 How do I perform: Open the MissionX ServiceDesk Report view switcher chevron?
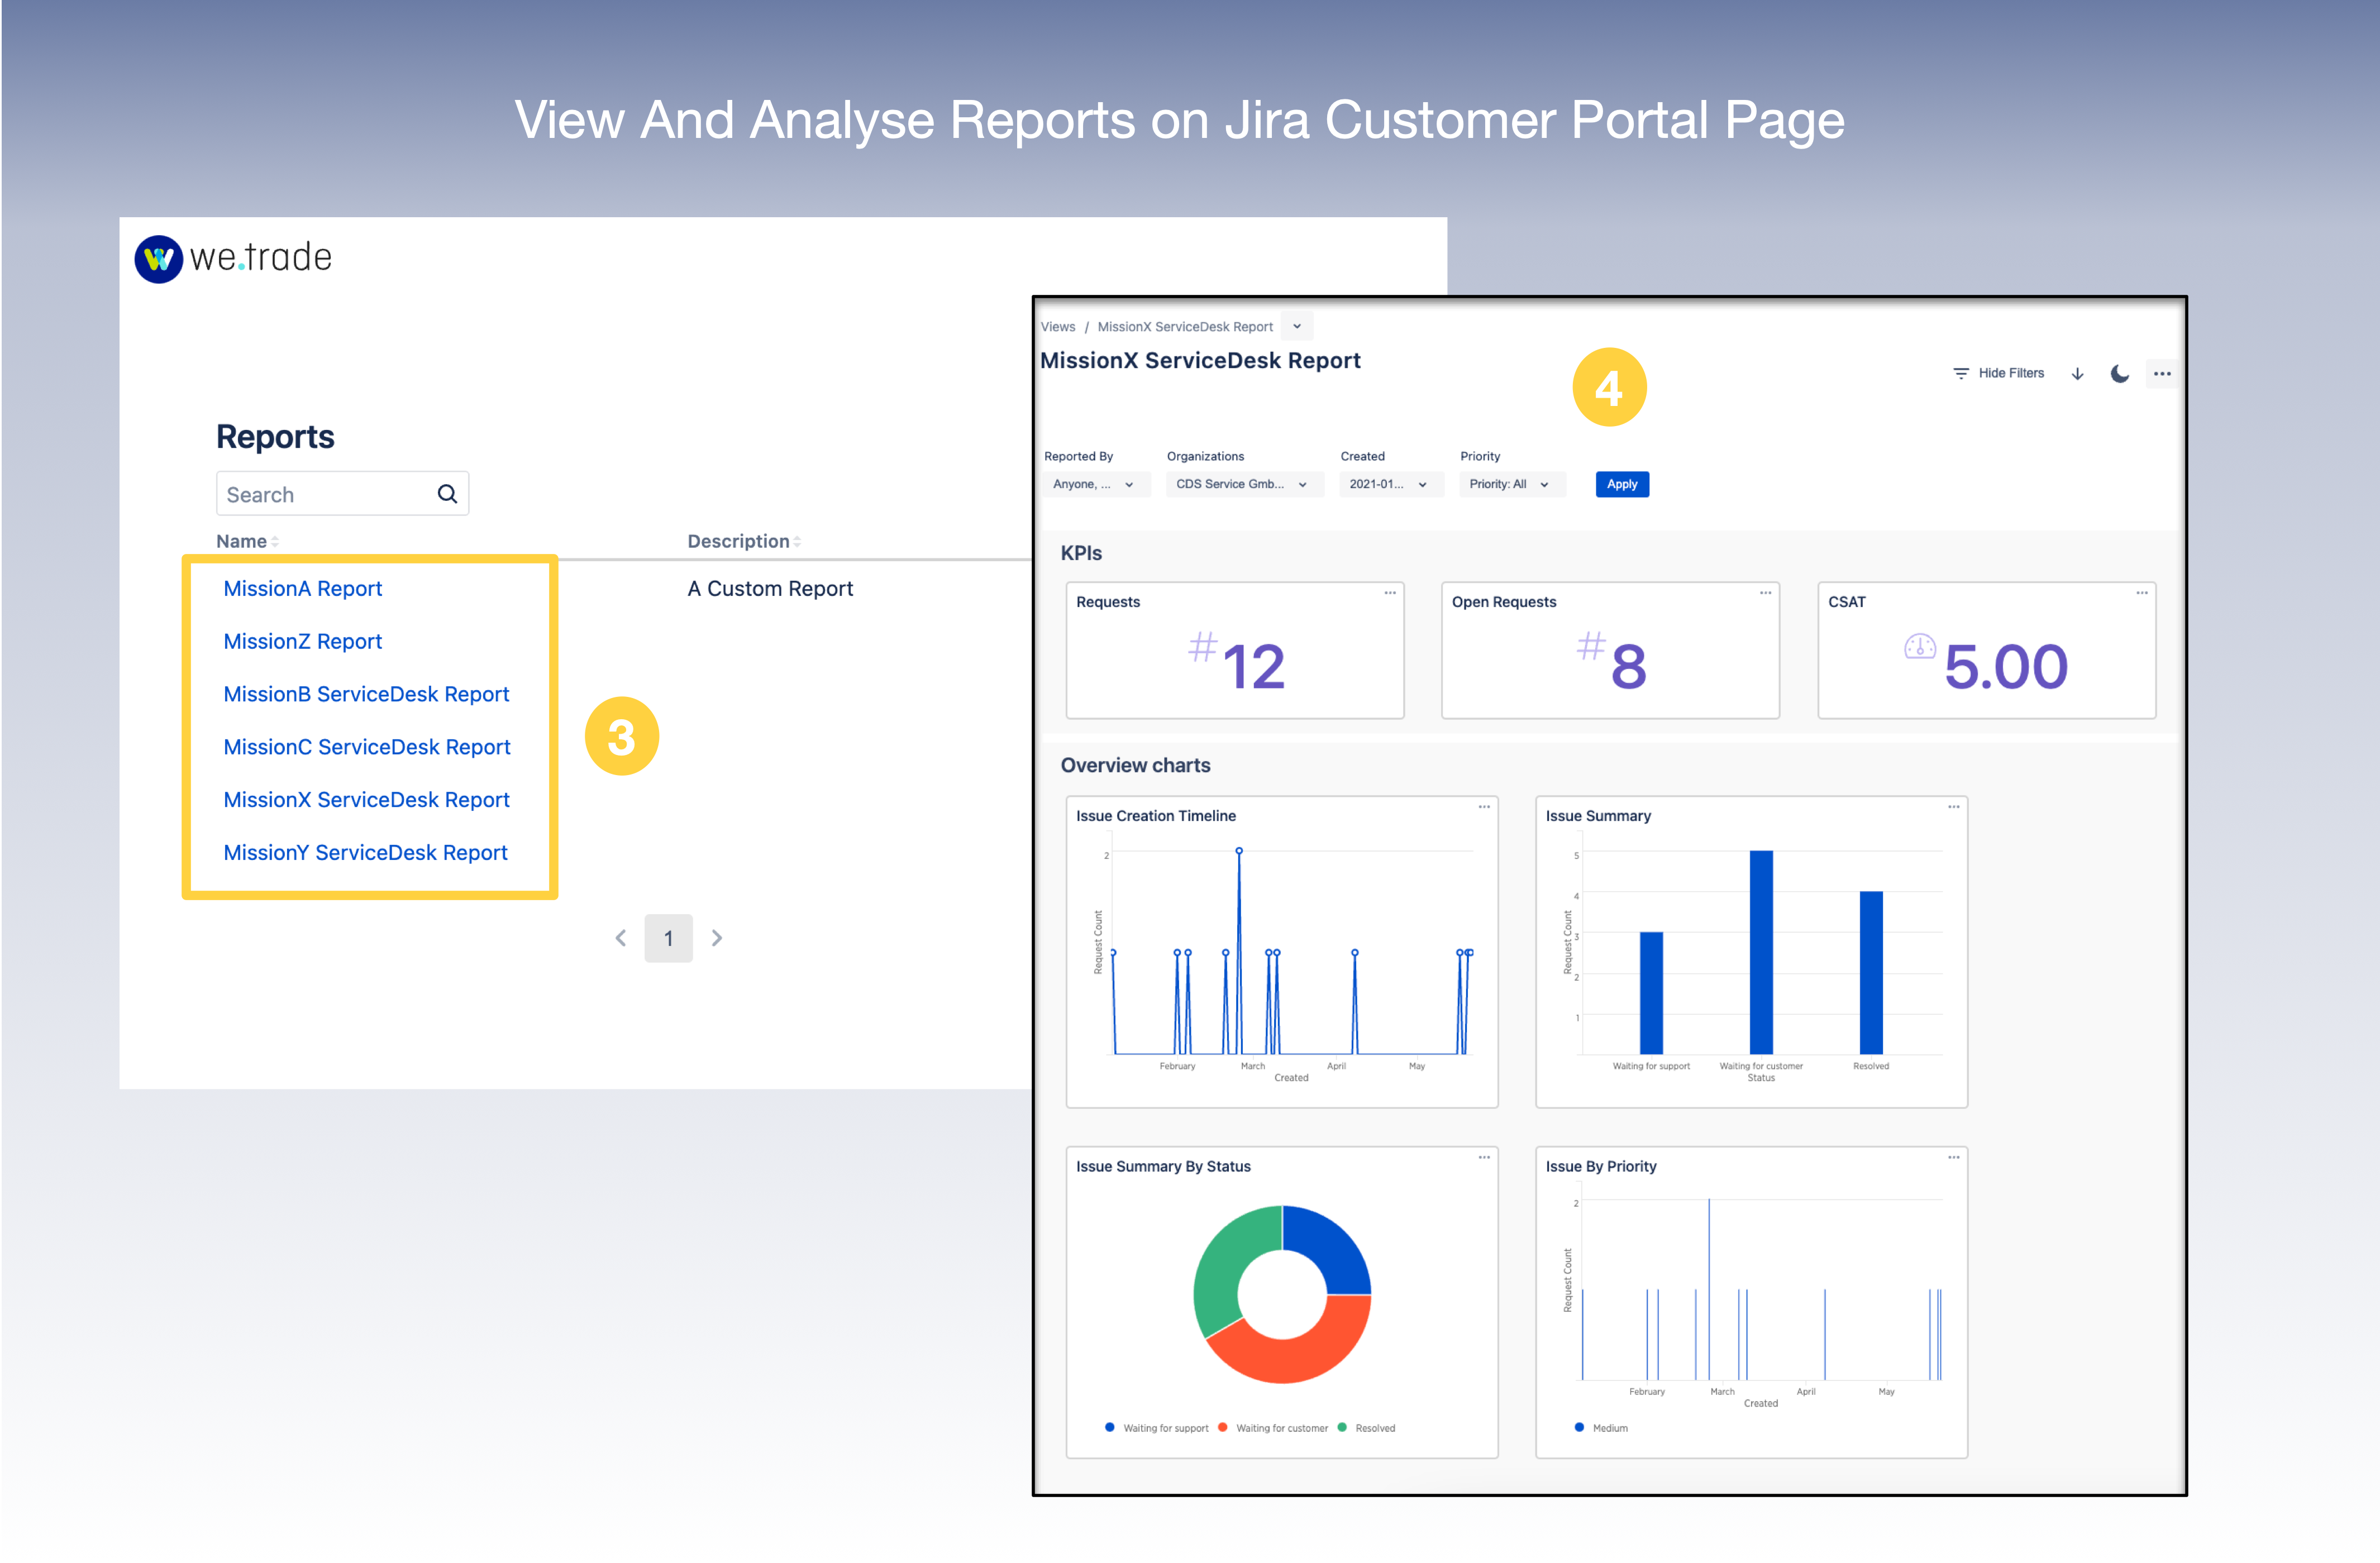point(1297,326)
